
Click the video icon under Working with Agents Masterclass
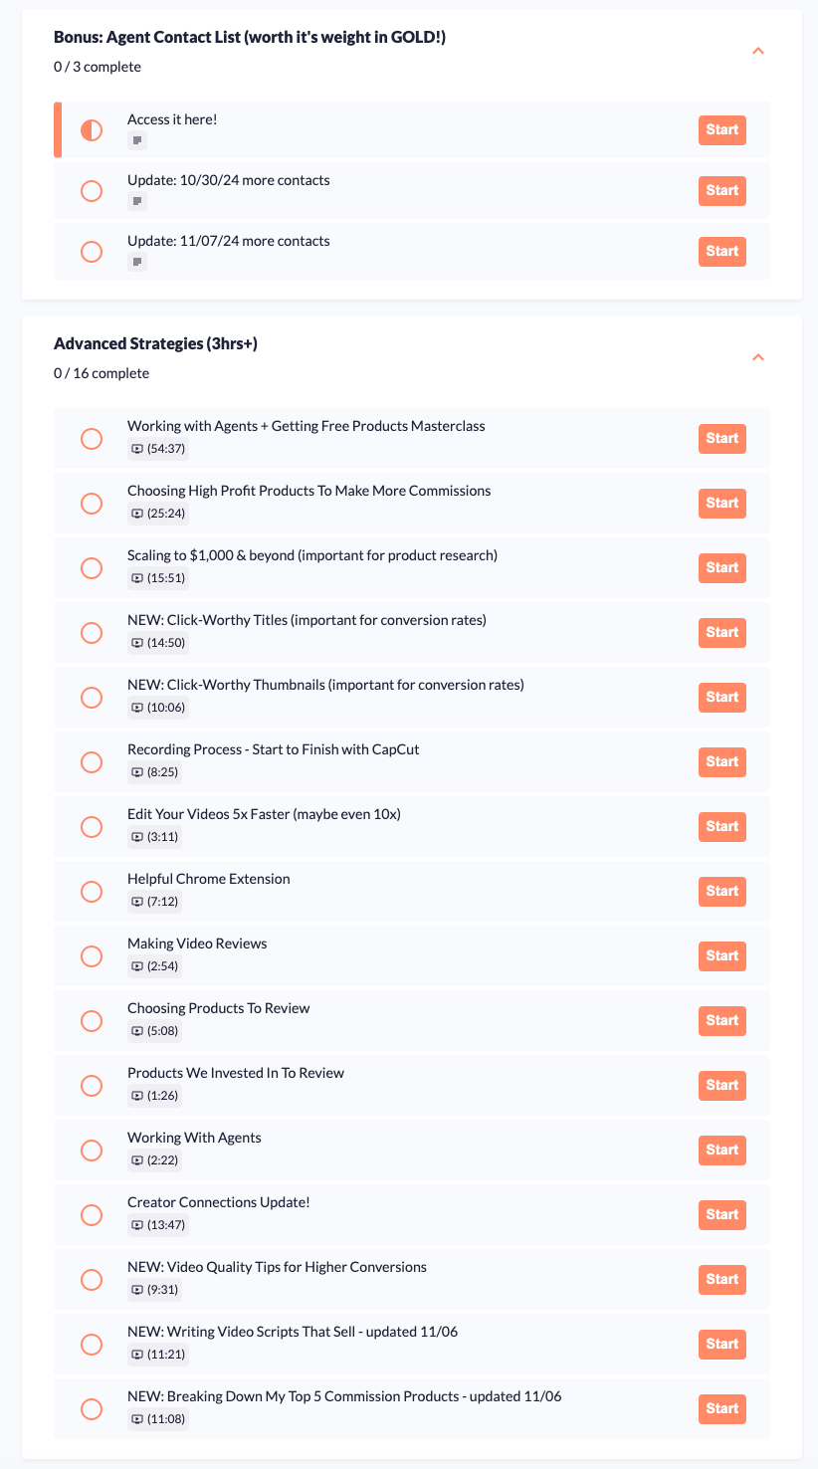tap(137, 449)
